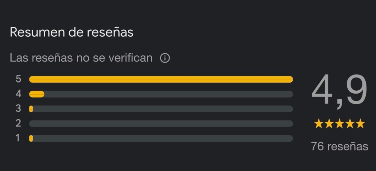Click the large 4,9 average score
Image resolution: width=376 pixels, height=171 pixels.
pyautogui.click(x=339, y=92)
